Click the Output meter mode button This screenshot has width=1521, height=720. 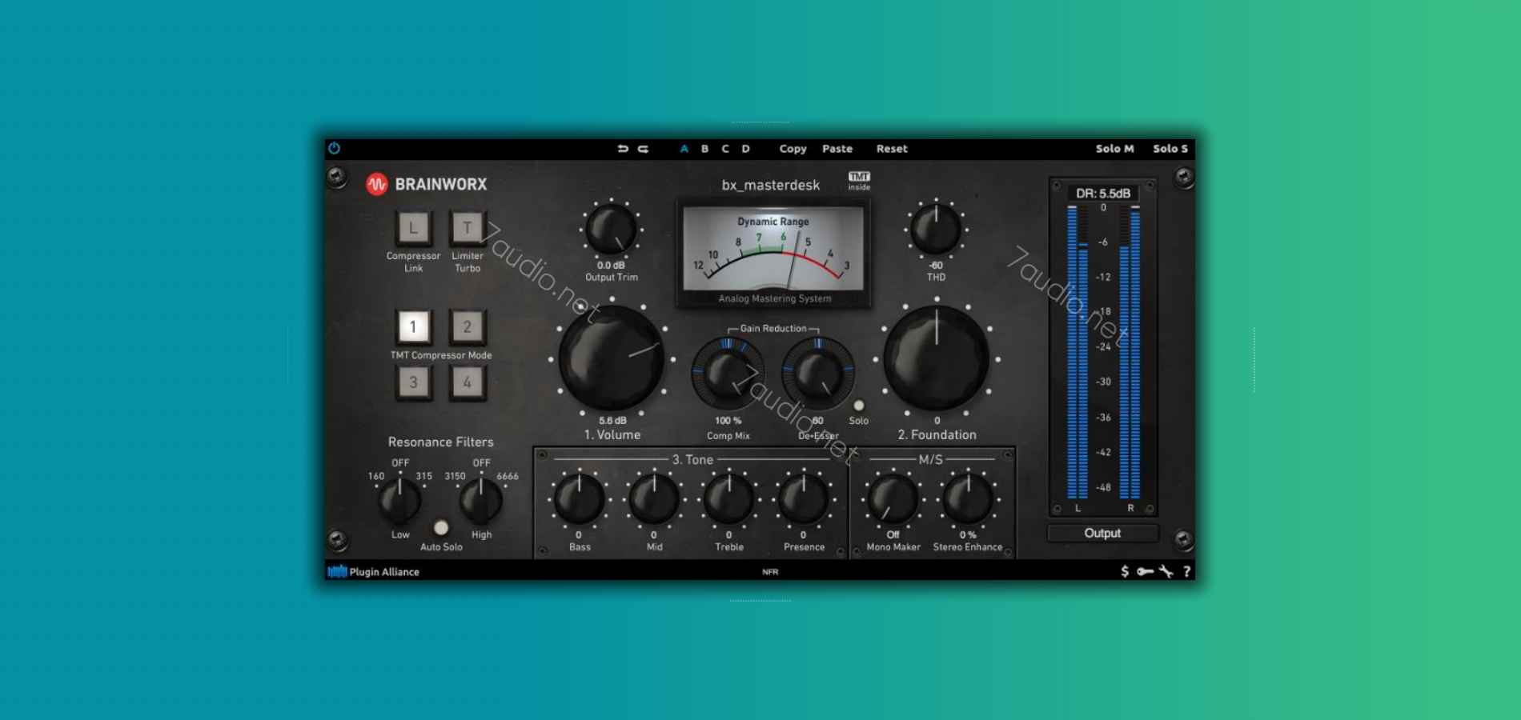click(x=1102, y=533)
